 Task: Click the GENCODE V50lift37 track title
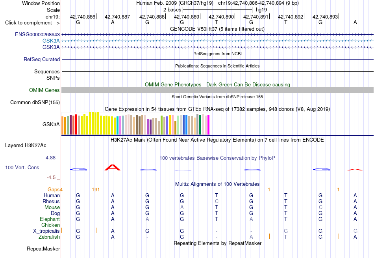(217, 29)
